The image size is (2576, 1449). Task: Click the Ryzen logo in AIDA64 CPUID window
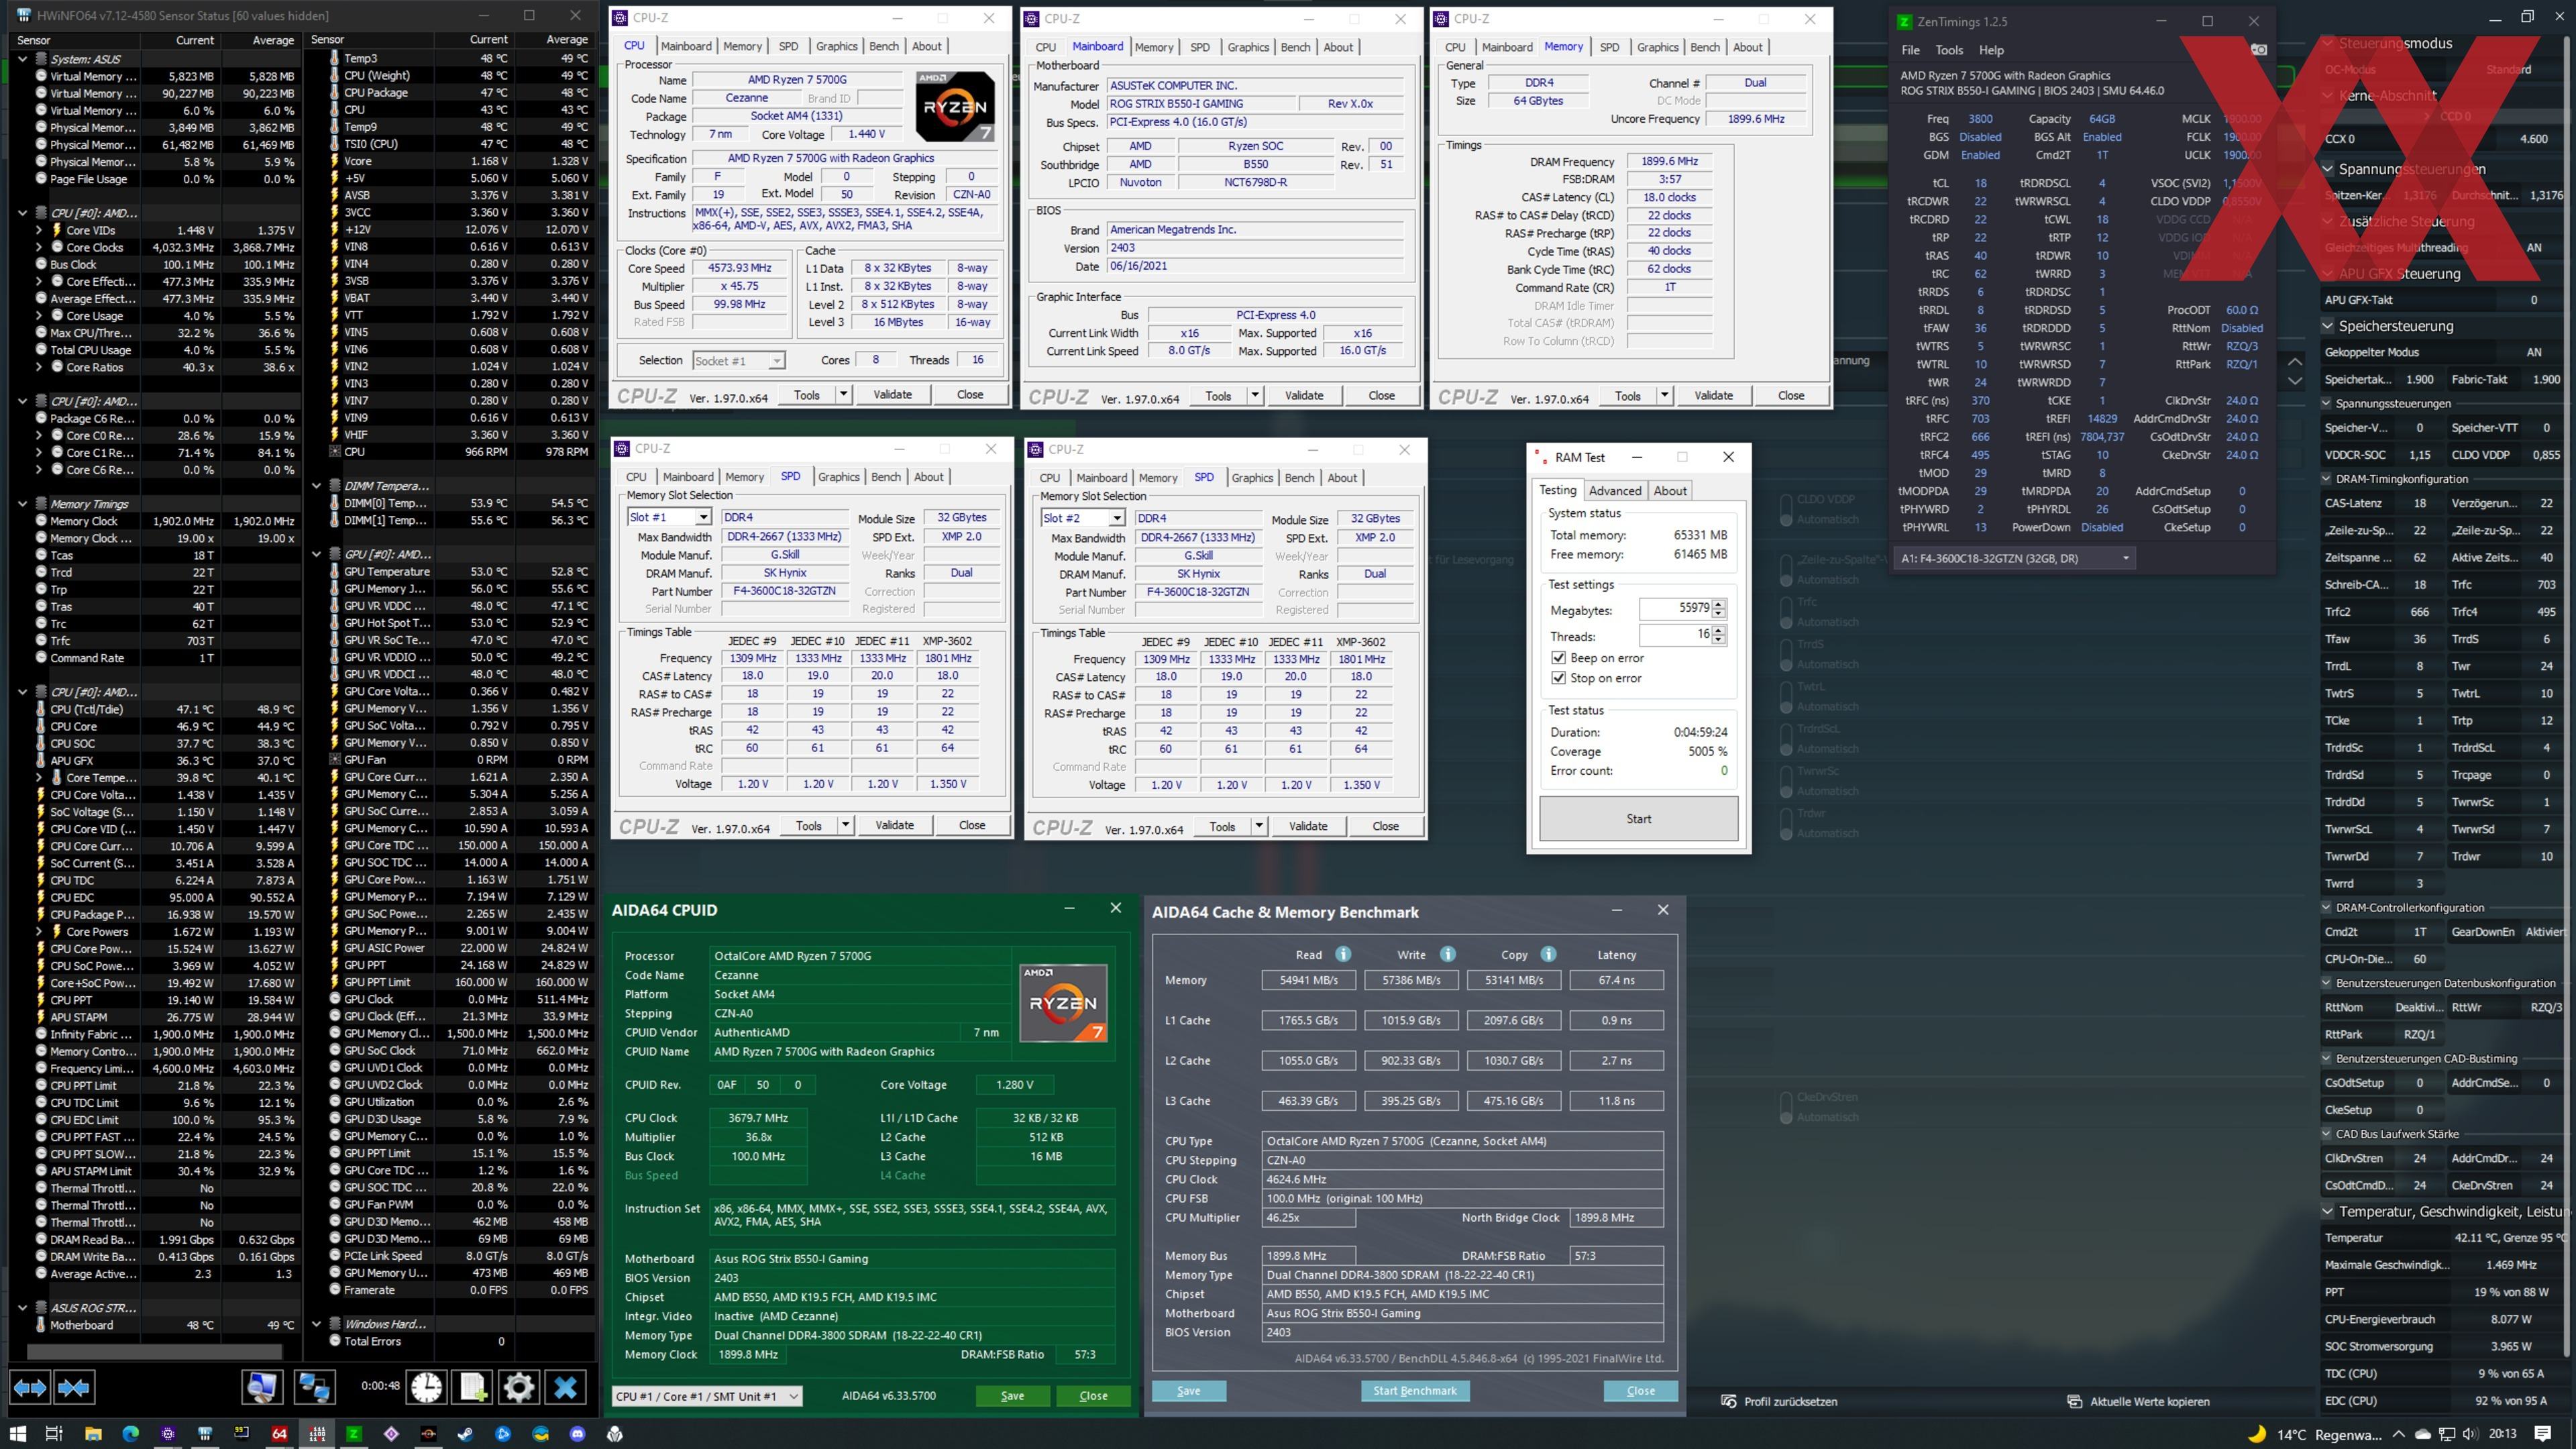(1063, 1003)
